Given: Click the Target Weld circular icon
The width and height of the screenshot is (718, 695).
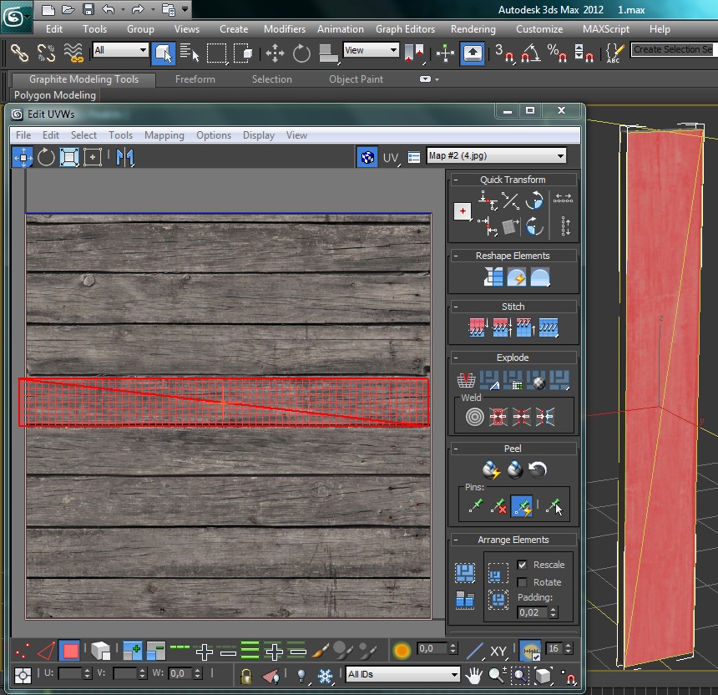Looking at the screenshot, I should pyautogui.click(x=473, y=415).
